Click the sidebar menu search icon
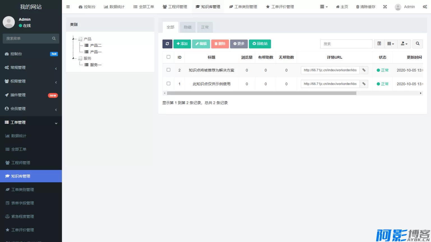This screenshot has width=431, height=242. (54, 38)
